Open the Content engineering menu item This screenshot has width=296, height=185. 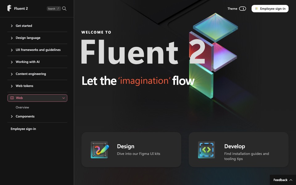pyautogui.click(x=31, y=74)
